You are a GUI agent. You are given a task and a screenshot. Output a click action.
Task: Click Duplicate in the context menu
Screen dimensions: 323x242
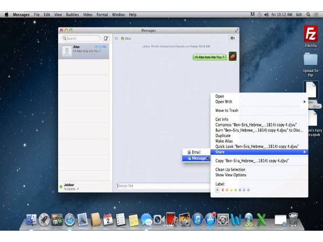[x=259, y=136]
